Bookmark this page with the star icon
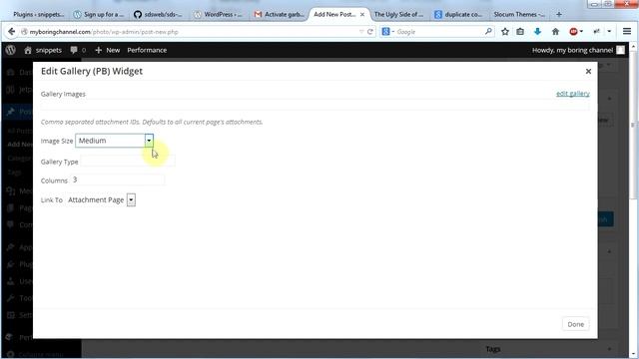 [x=505, y=31]
